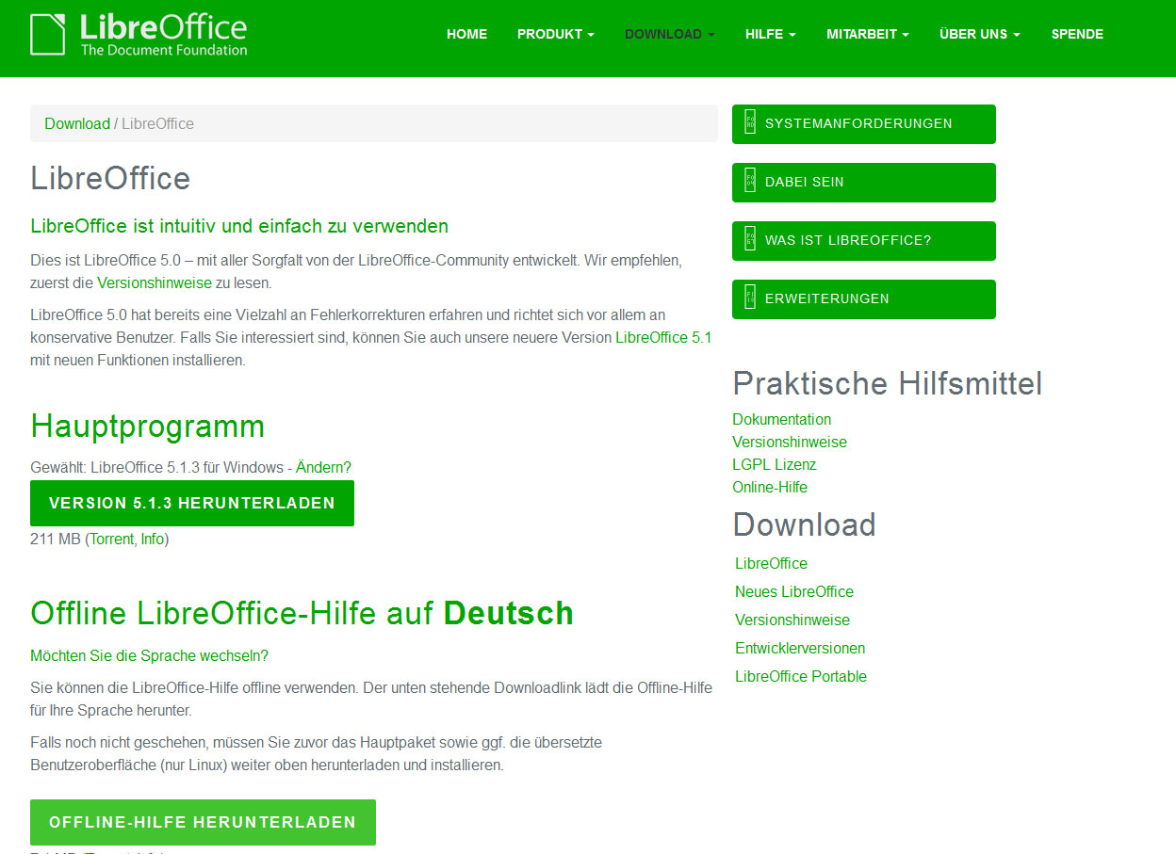Viewport: 1176px width, 854px height.
Task: Expand the DOWNLOAD dropdown menu
Action: pyautogui.click(x=669, y=34)
